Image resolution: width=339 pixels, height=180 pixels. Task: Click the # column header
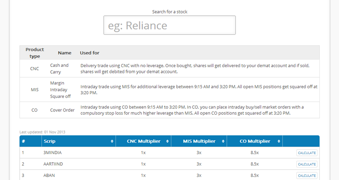pos(31,141)
